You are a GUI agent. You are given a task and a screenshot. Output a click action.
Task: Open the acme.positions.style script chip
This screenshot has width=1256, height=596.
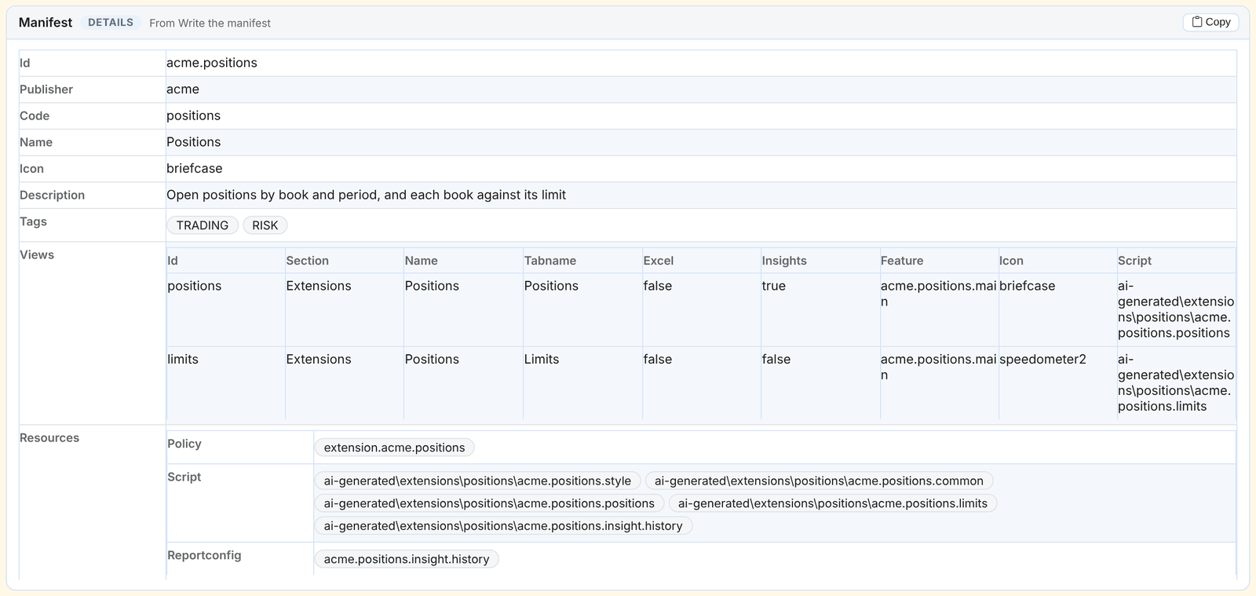click(x=477, y=481)
